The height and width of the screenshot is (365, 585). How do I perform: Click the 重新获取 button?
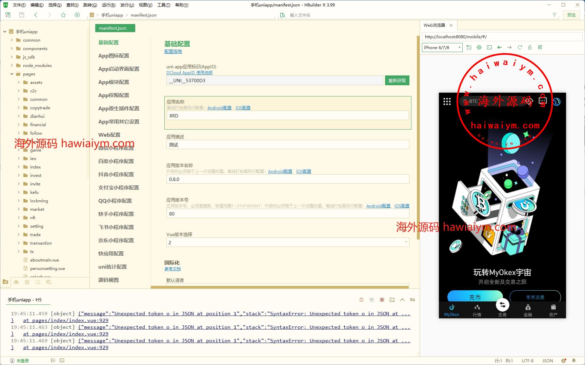point(397,81)
